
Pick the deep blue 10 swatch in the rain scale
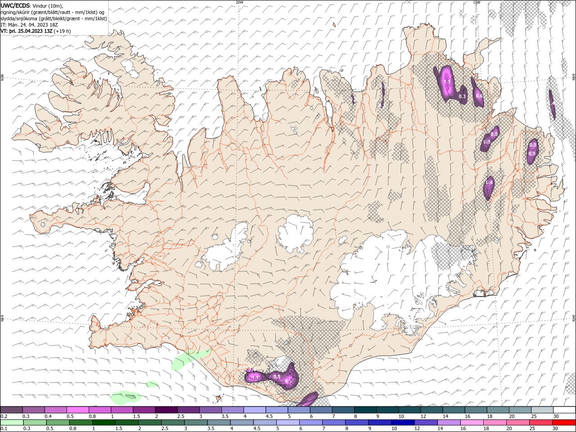402,423
